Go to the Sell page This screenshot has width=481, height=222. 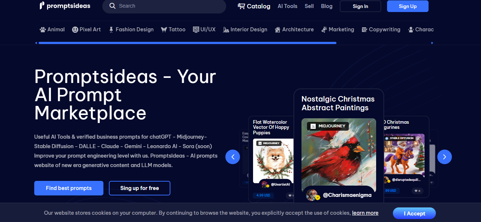coord(309,6)
